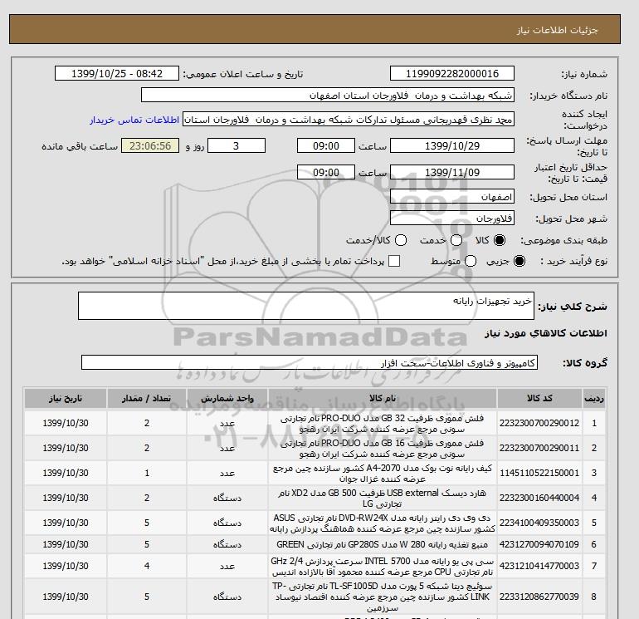Click the buyer organization name field
Screen dimensions: 639x619
[328, 95]
